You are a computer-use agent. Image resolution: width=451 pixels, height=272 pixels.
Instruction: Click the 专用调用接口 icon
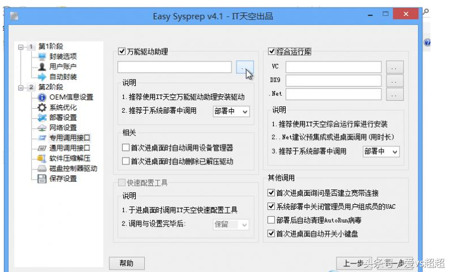pyautogui.click(x=42, y=138)
